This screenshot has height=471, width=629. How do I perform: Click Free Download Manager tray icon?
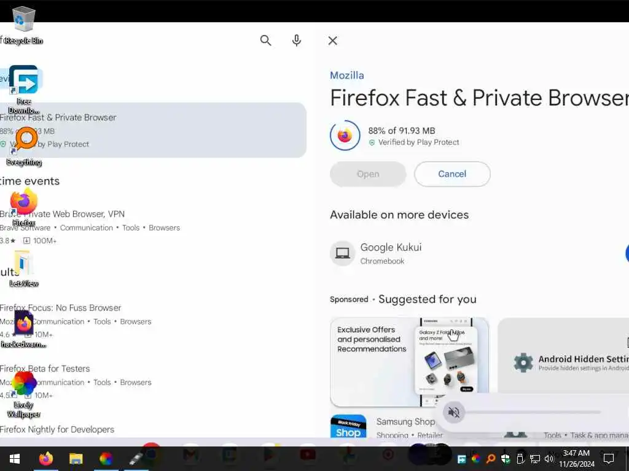(x=462, y=459)
